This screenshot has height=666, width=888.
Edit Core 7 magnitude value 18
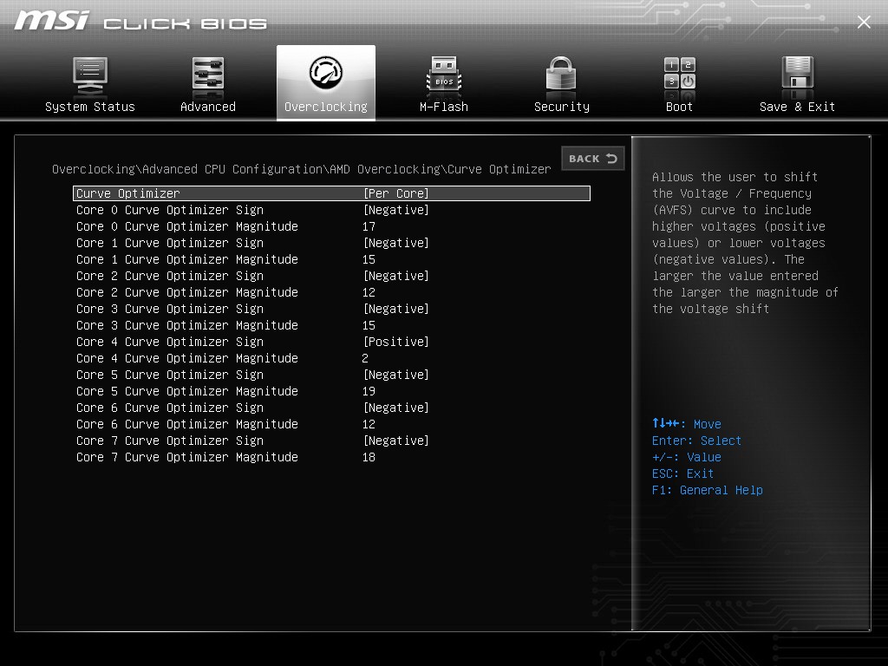[369, 457]
